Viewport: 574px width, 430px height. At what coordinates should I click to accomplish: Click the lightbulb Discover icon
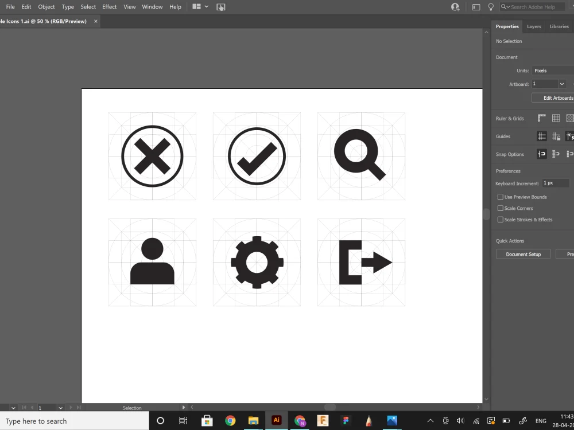[491, 7]
